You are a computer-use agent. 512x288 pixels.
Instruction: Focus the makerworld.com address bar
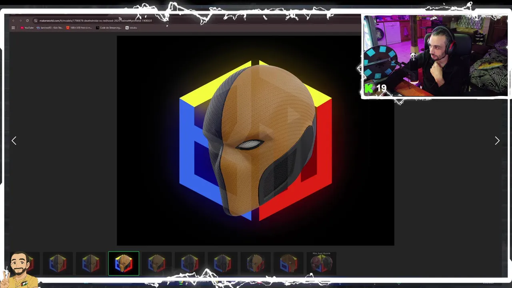[96, 20]
